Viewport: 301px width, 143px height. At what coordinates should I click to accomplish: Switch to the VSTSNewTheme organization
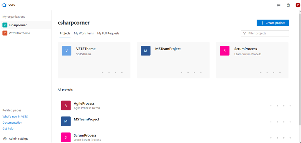click(19, 33)
